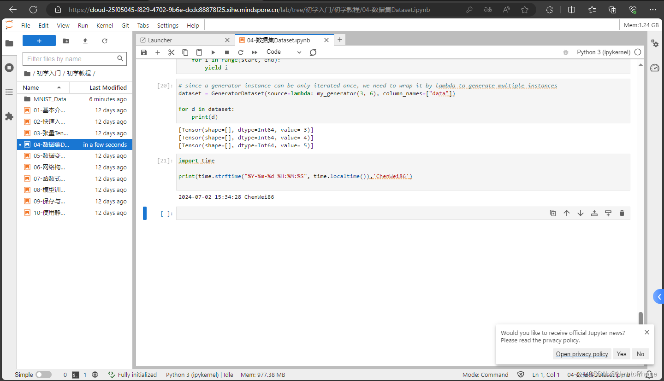This screenshot has height=381, width=664.
Task: Open Table of Contents sidebar
Action: pyautogui.click(x=9, y=92)
